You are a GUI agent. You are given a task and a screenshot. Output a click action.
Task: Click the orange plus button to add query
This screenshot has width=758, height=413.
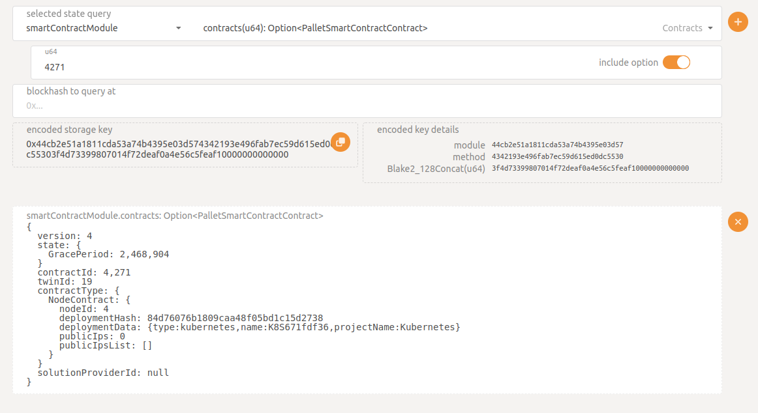[738, 22]
